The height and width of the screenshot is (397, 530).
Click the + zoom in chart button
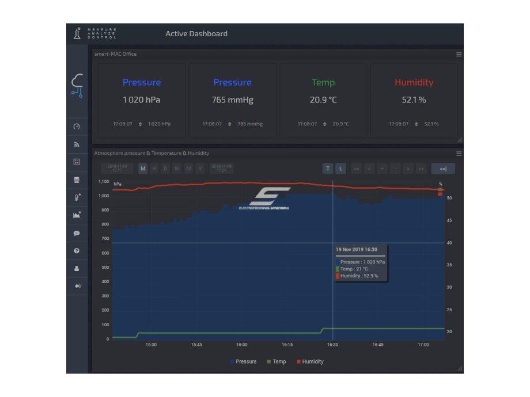click(x=382, y=169)
